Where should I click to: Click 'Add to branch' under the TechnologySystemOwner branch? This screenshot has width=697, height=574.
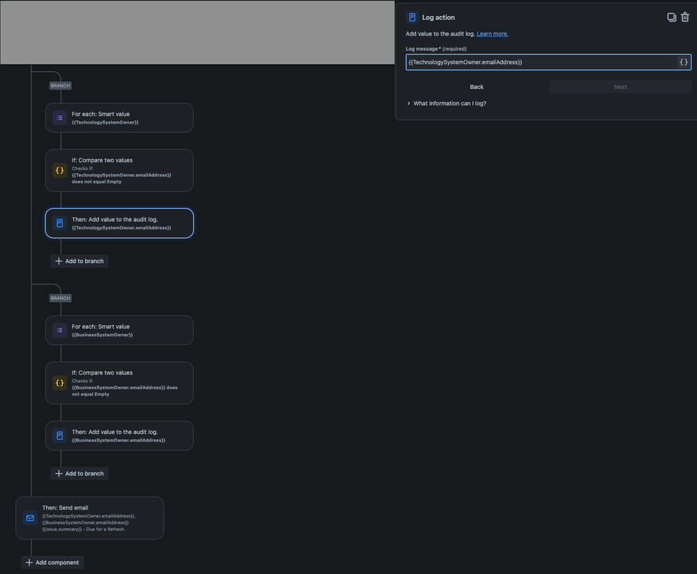(79, 260)
